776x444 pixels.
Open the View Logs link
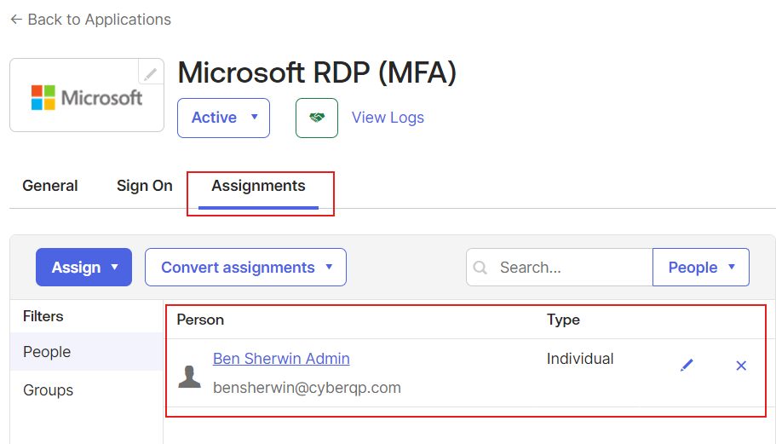click(388, 118)
